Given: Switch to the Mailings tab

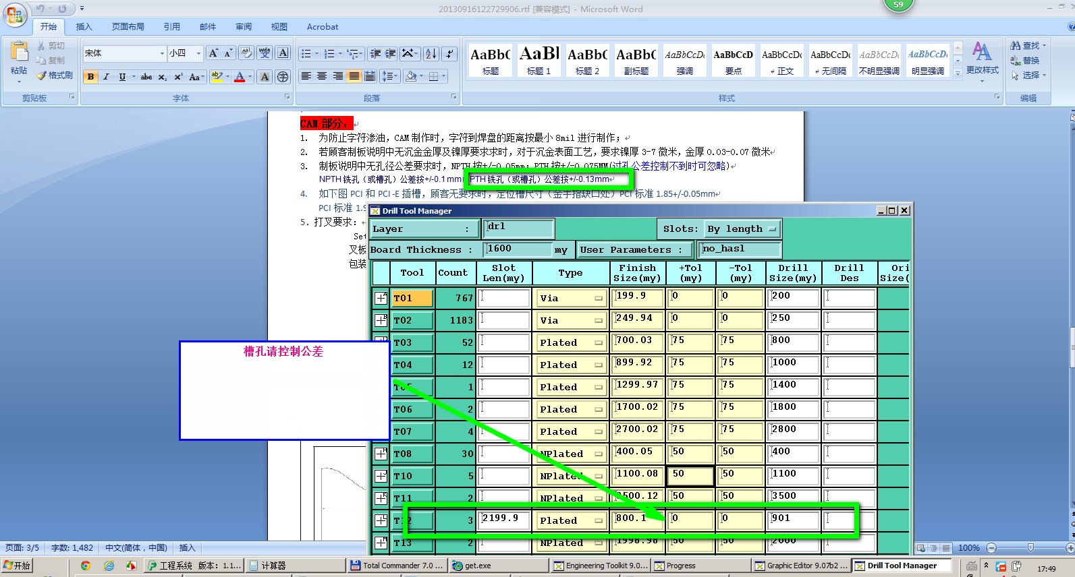Looking at the screenshot, I should tap(208, 27).
